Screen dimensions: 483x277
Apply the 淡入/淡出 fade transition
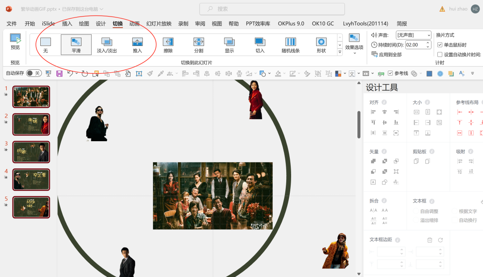click(x=106, y=45)
